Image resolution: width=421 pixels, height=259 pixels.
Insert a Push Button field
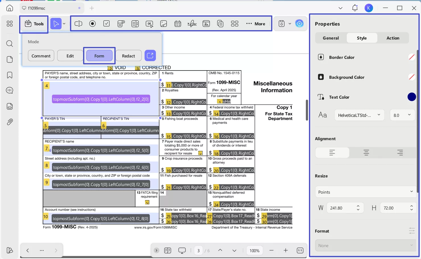149,24
